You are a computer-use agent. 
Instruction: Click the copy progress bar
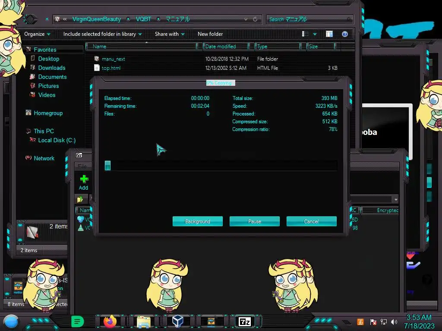(221, 165)
